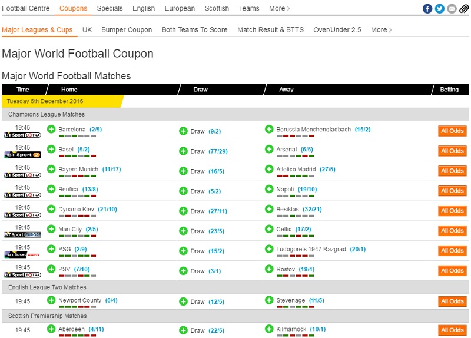The height and width of the screenshot is (338, 471).
Task: Select Draw 15/2 in PSG row
Action: 216,251
